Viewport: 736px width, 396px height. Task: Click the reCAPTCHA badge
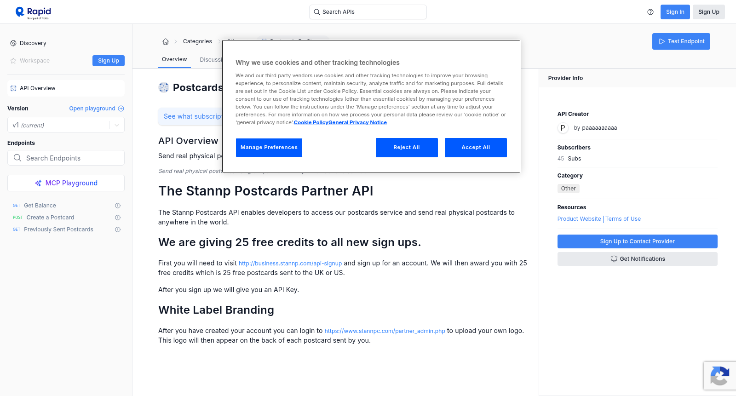pos(720,376)
